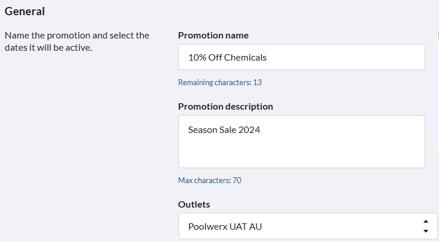Viewport: 439px width, 242px height.
Task: Click the up arrow of the Outlets selector
Action: point(425,222)
